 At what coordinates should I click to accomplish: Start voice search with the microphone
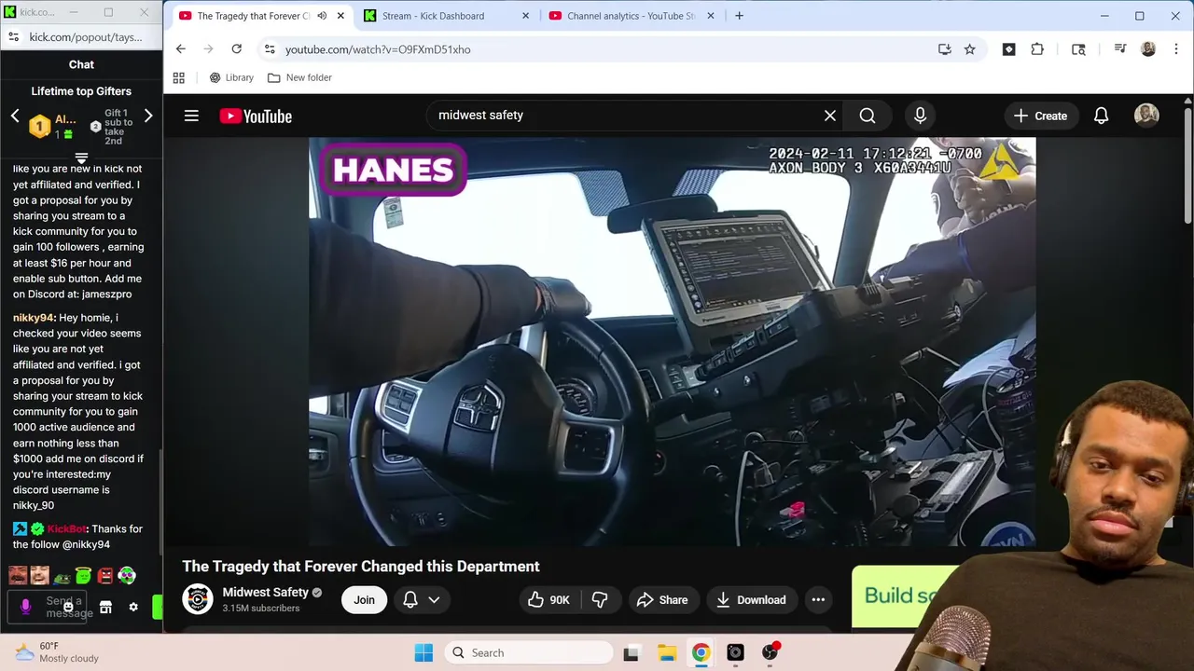point(920,116)
